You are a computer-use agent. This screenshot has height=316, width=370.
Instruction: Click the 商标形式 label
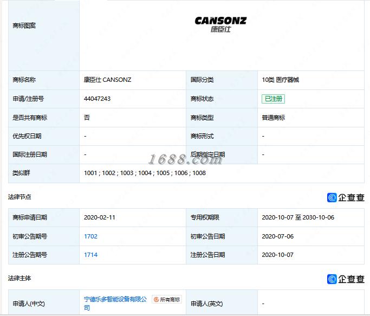(x=202, y=136)
